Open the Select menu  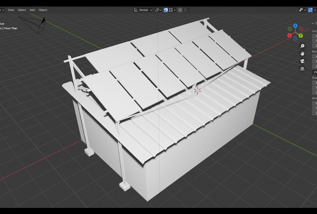22,10
